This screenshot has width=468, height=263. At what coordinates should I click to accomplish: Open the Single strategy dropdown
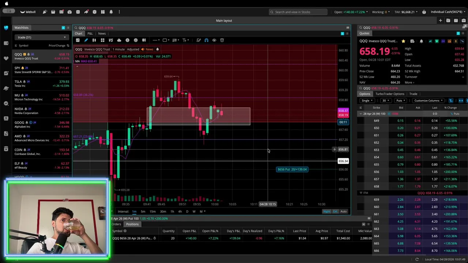coord(367,100)
